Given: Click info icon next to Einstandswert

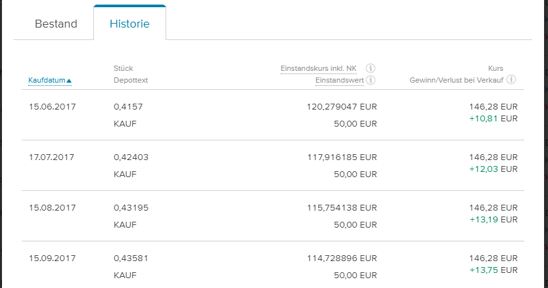Looking at the screenshot, I should click(371, 80).
